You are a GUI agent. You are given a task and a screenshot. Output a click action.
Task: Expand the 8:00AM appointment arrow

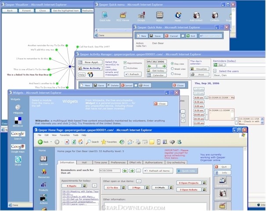(x=206, y=98)
